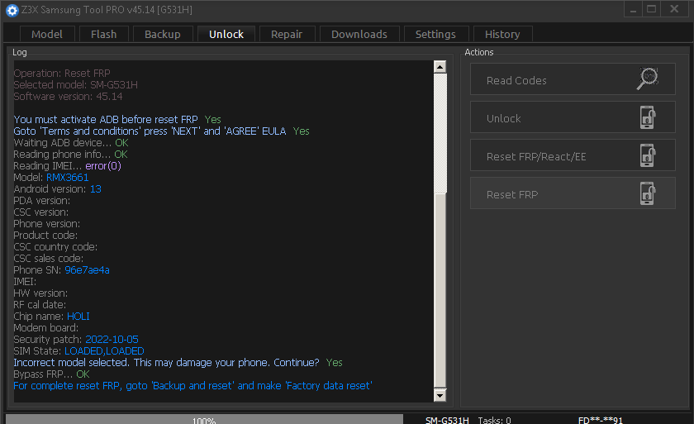The width and height of the screenshot is (694, 424).
Task: Click the Security patch date 2022-10-05
Action: [x=112, y=340]
